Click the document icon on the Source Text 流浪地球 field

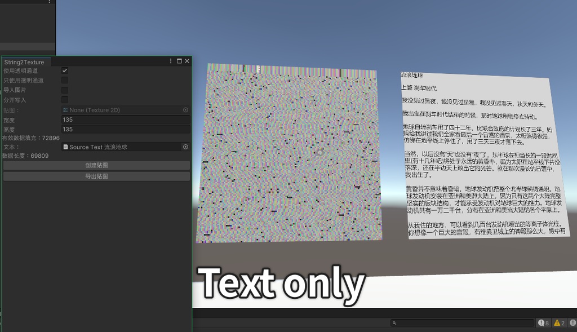pos(66,147)
